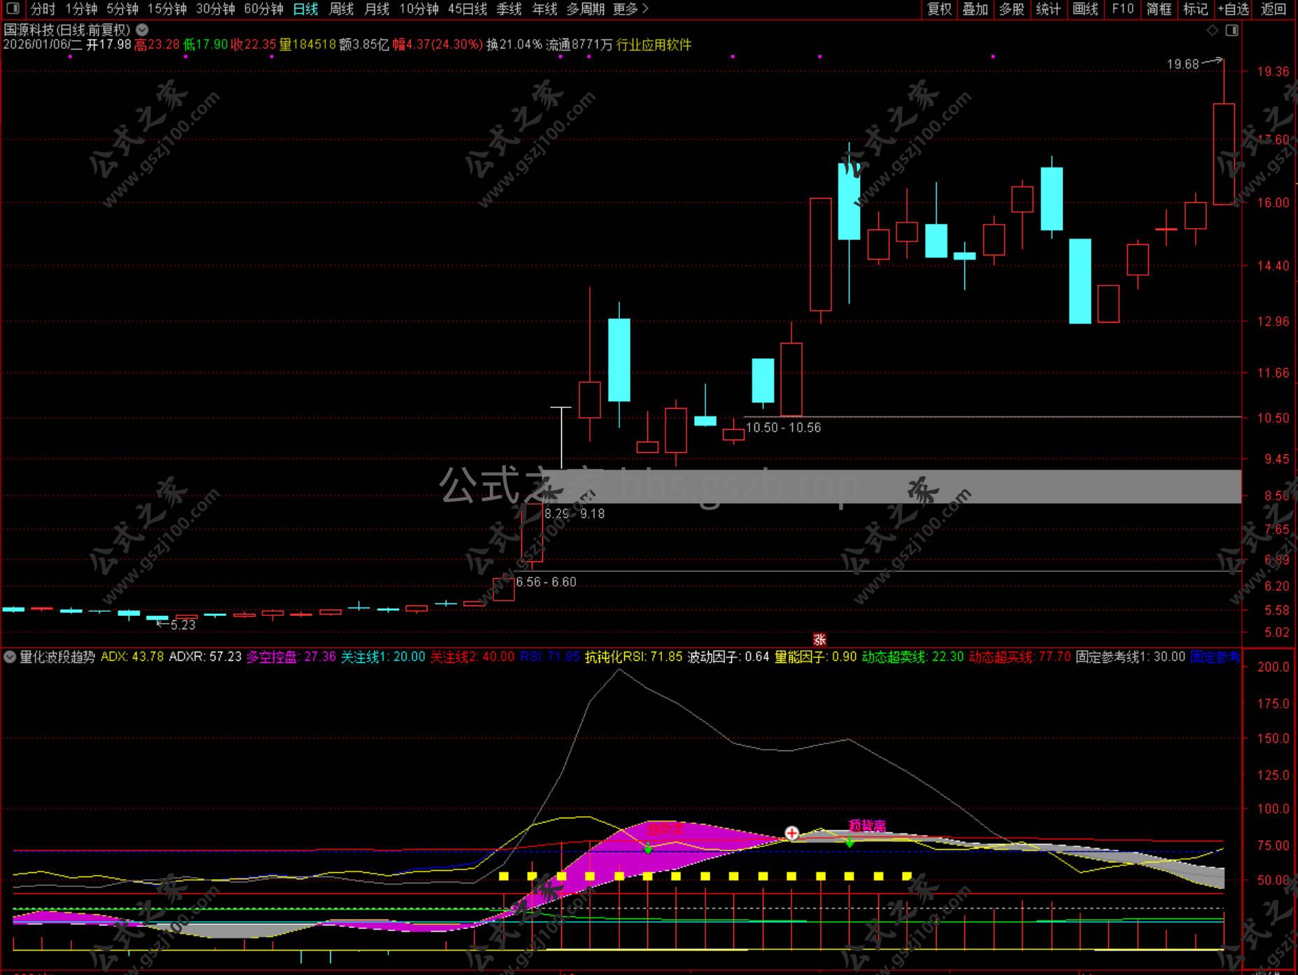1298x975 pixels.
Task: Click the 简框 button
Action: click(x=1159, y=9)
